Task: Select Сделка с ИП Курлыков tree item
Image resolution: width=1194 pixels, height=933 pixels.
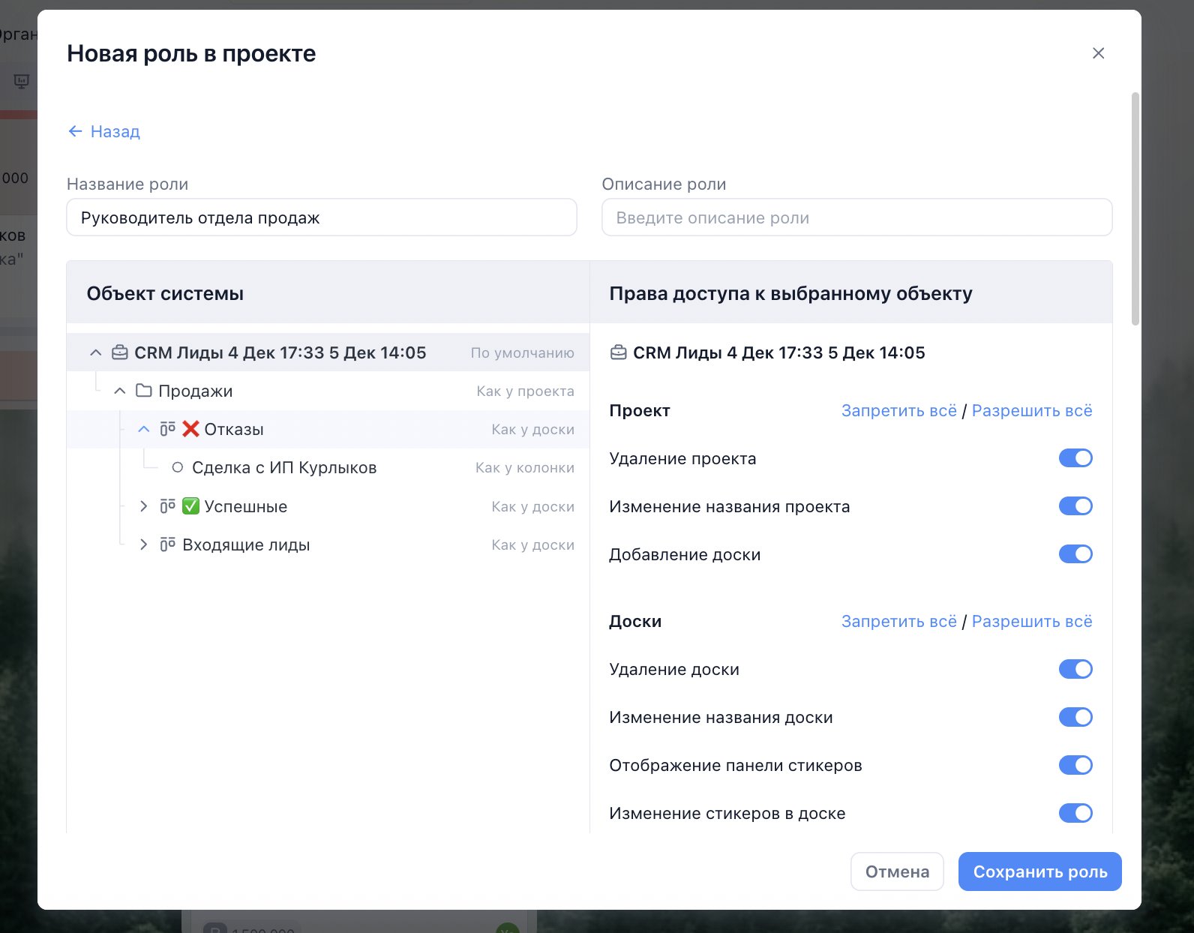Action: click(284, 468)
